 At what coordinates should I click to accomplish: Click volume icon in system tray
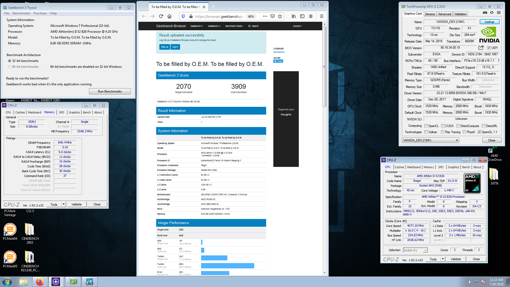[470, 282]
